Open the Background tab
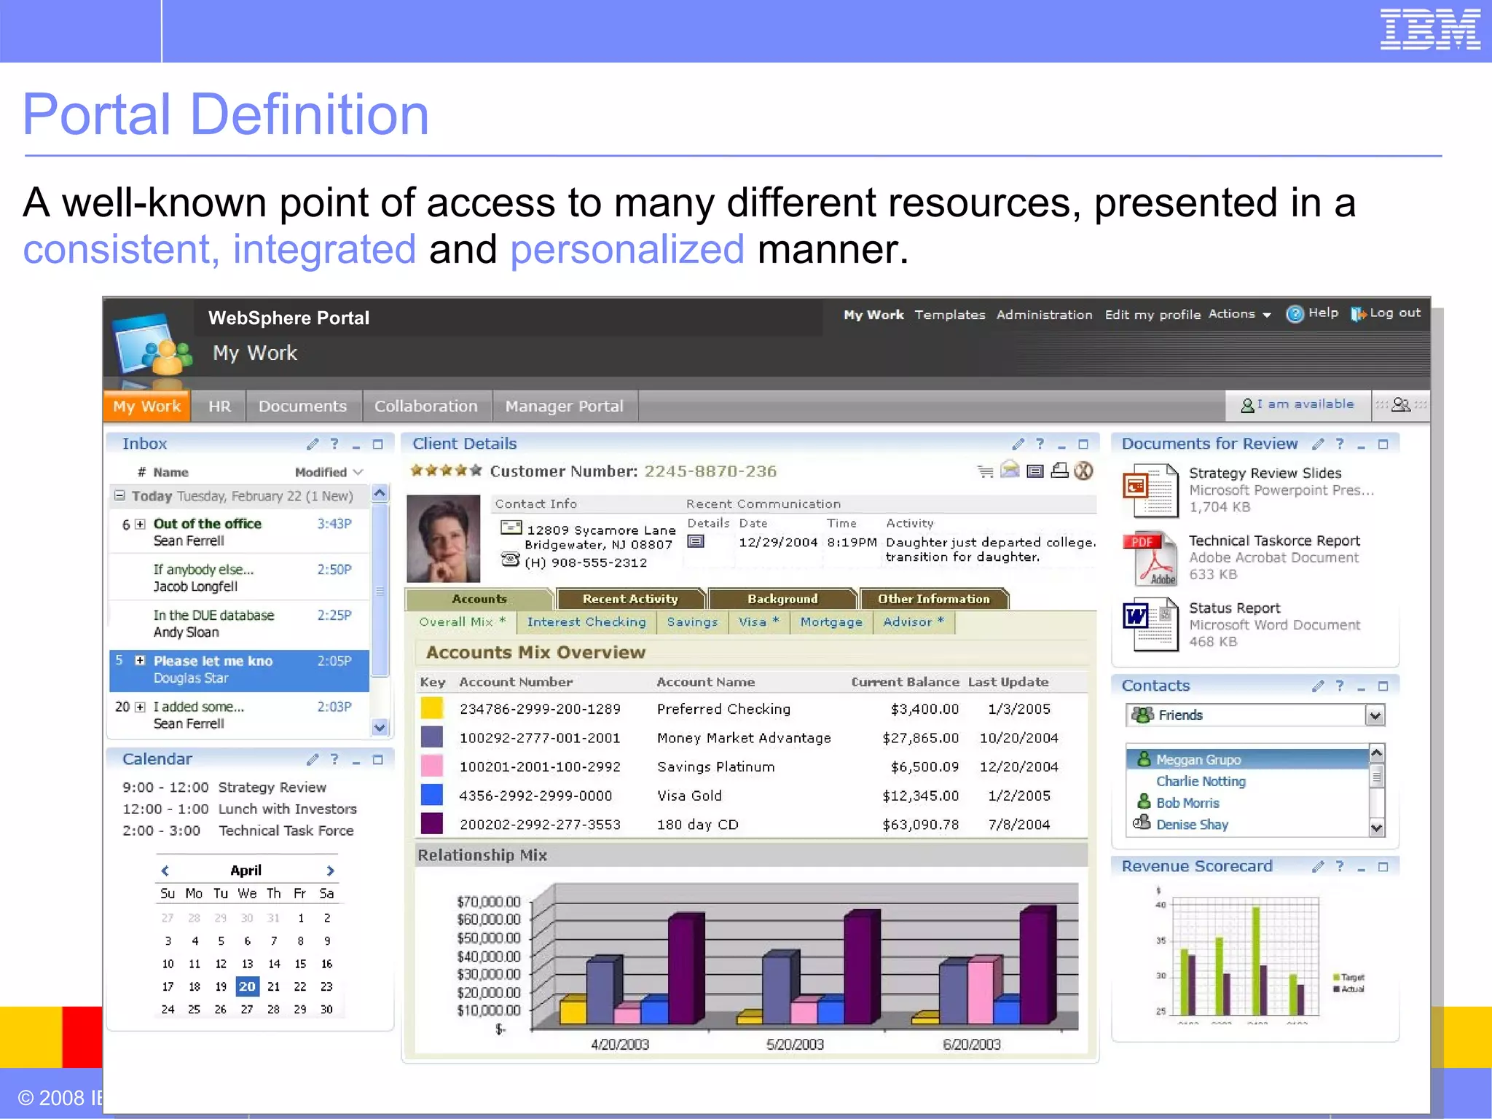1492x1119 pixels. pyautogui.click(x=782, y=599)
